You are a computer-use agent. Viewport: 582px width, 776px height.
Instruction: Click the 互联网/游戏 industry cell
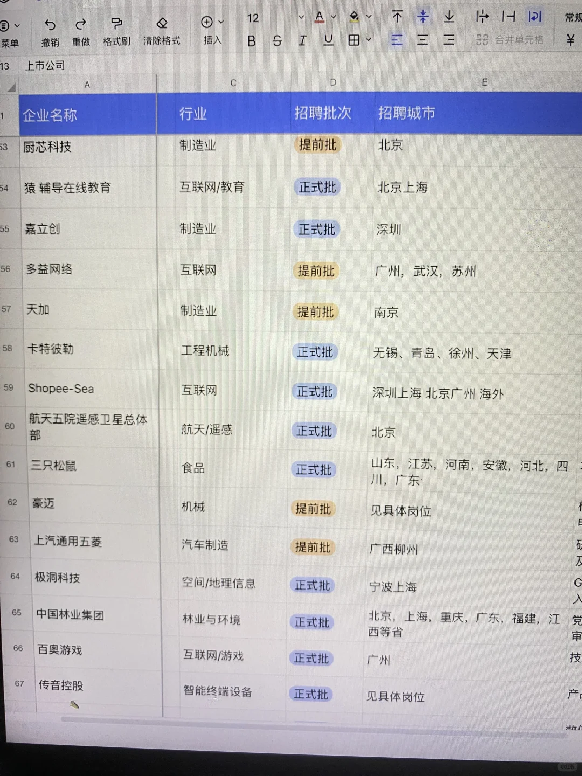tap(233, 655)
